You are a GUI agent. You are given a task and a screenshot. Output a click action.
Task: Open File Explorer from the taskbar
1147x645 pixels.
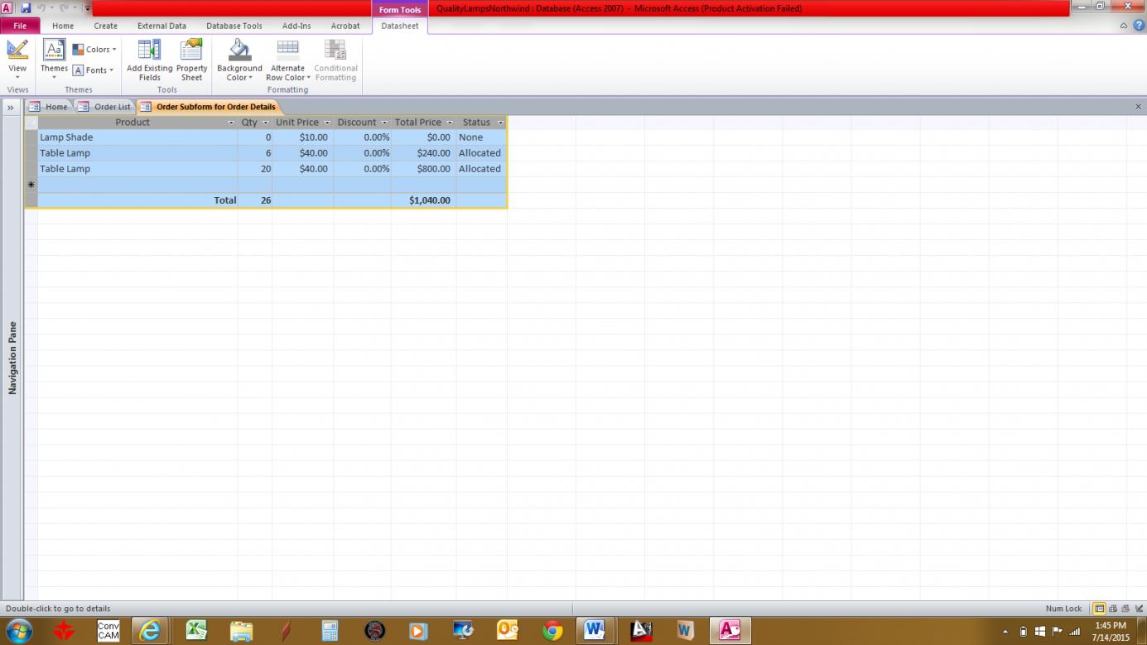pyautogui.click(x=241, y=631)
